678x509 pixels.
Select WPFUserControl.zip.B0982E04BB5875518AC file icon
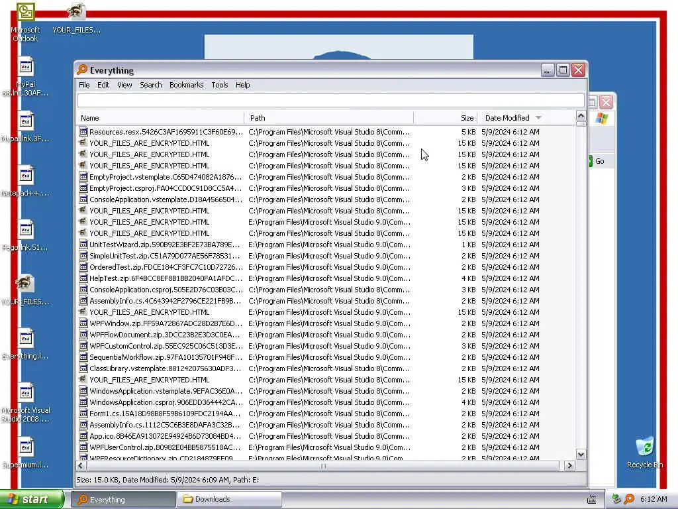pos(83,447)
